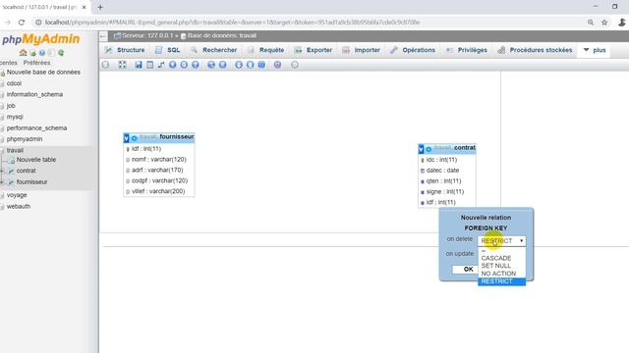The height and width of the screenshot is (353, 629).
Task: Select the nomf : varchar(120) column
Action: coord(159,159)
